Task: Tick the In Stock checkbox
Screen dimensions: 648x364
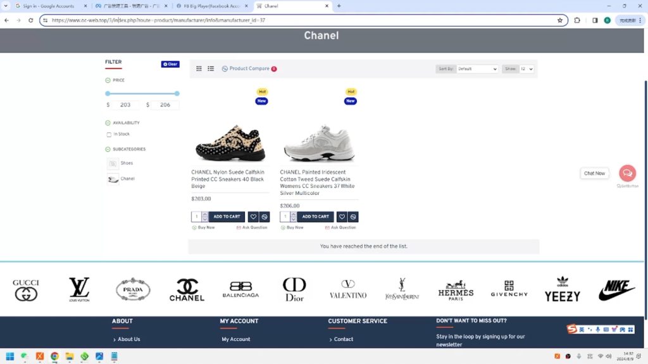Action: point(109,135)
